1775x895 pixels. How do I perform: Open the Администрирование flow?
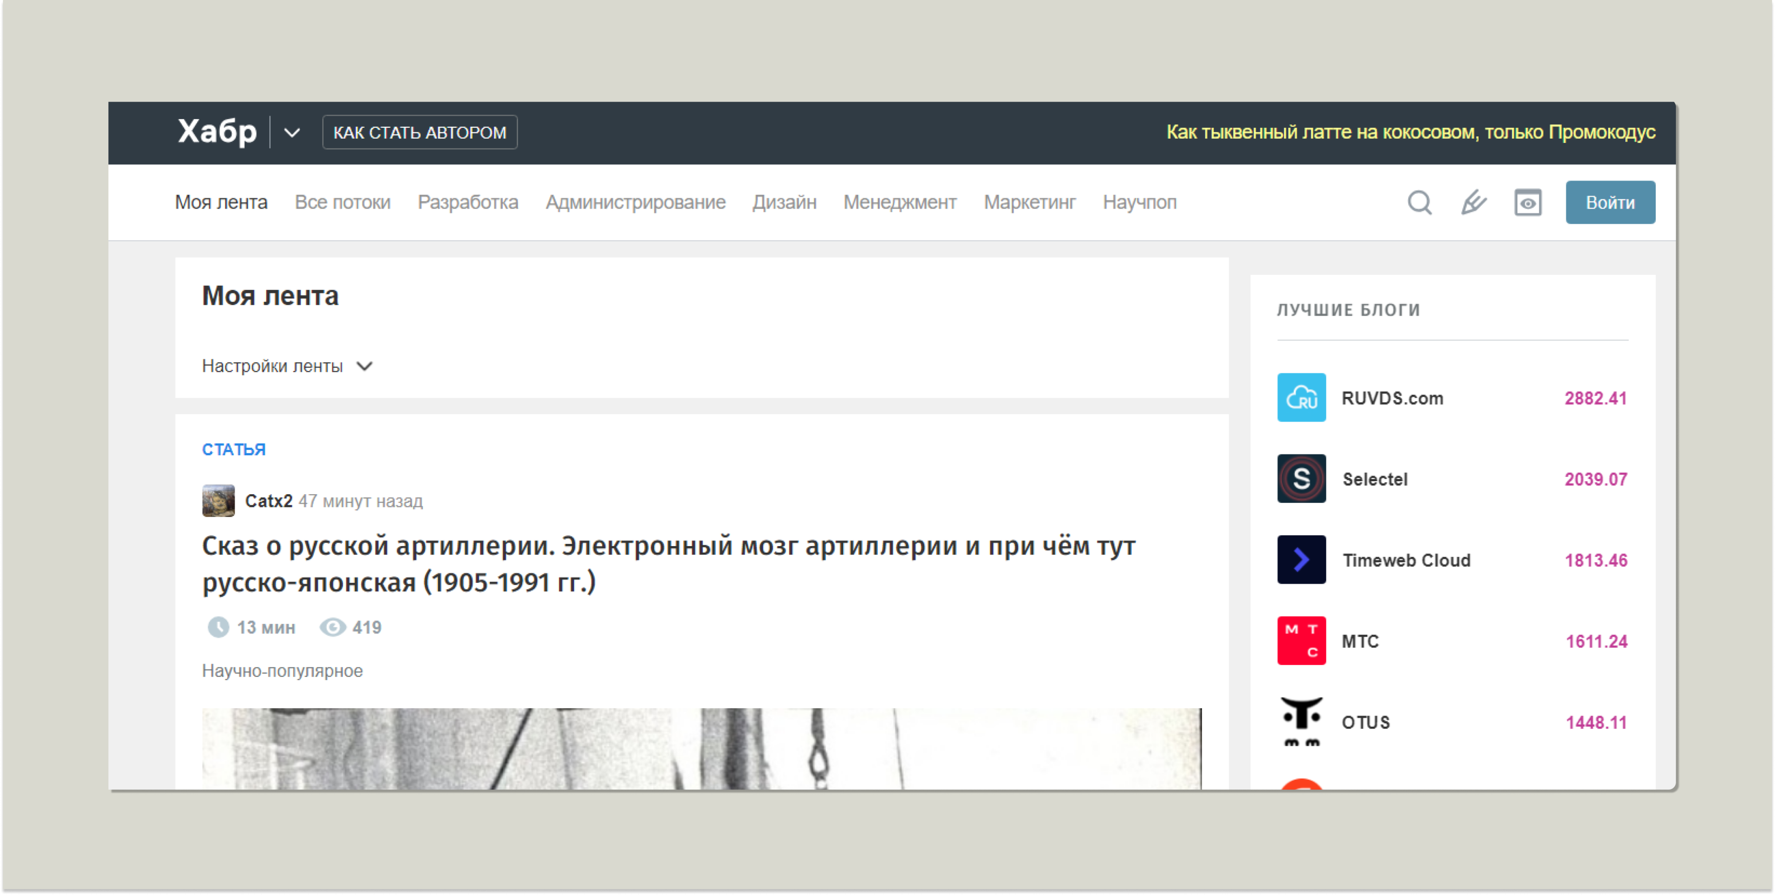[635, 202]
